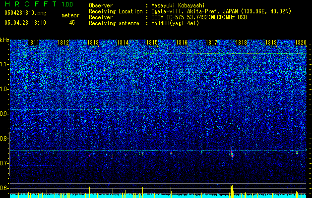Click the 'Receiving antenna' field label
Image resolution: width=312 pixels, height=198 pixels.
point(114,23)
